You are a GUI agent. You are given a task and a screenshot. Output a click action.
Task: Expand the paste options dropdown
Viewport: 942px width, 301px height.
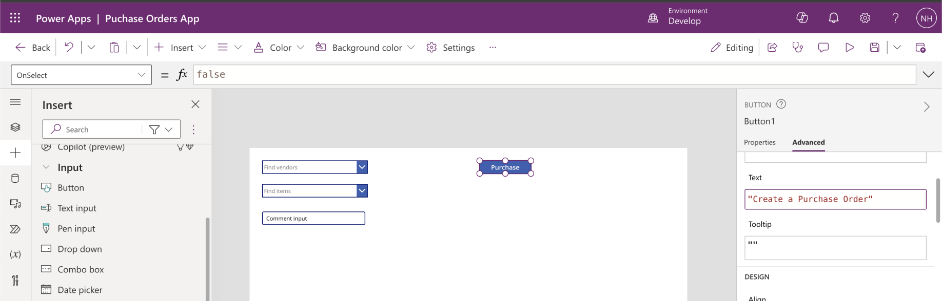point(136,47)
